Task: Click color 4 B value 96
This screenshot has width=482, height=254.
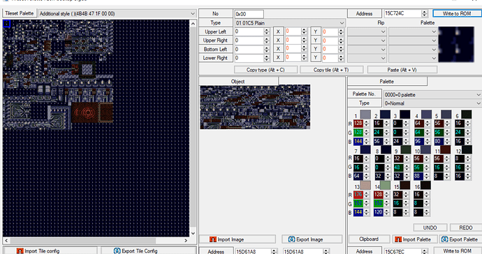Action: tap(418, 141)
